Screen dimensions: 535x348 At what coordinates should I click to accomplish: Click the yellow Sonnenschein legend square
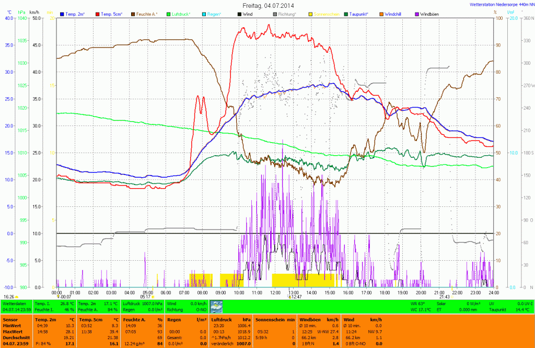click(310, 13)
